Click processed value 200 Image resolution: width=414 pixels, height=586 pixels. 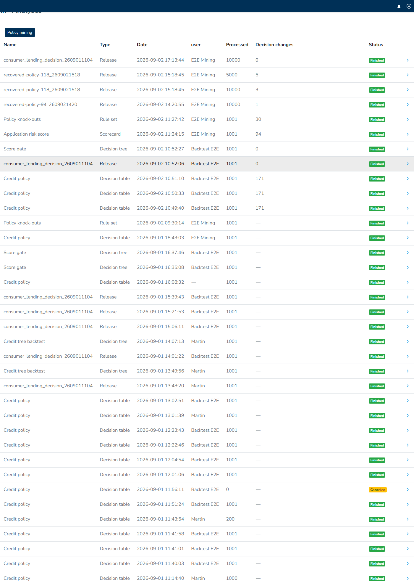(230, 519)
